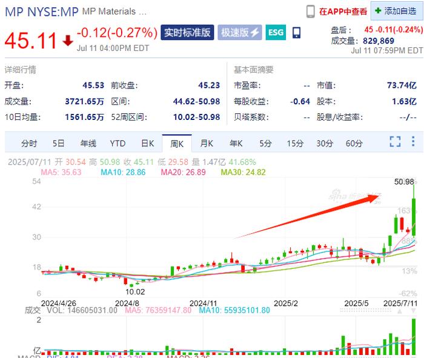Open the 在APP中查看 link

343,12
